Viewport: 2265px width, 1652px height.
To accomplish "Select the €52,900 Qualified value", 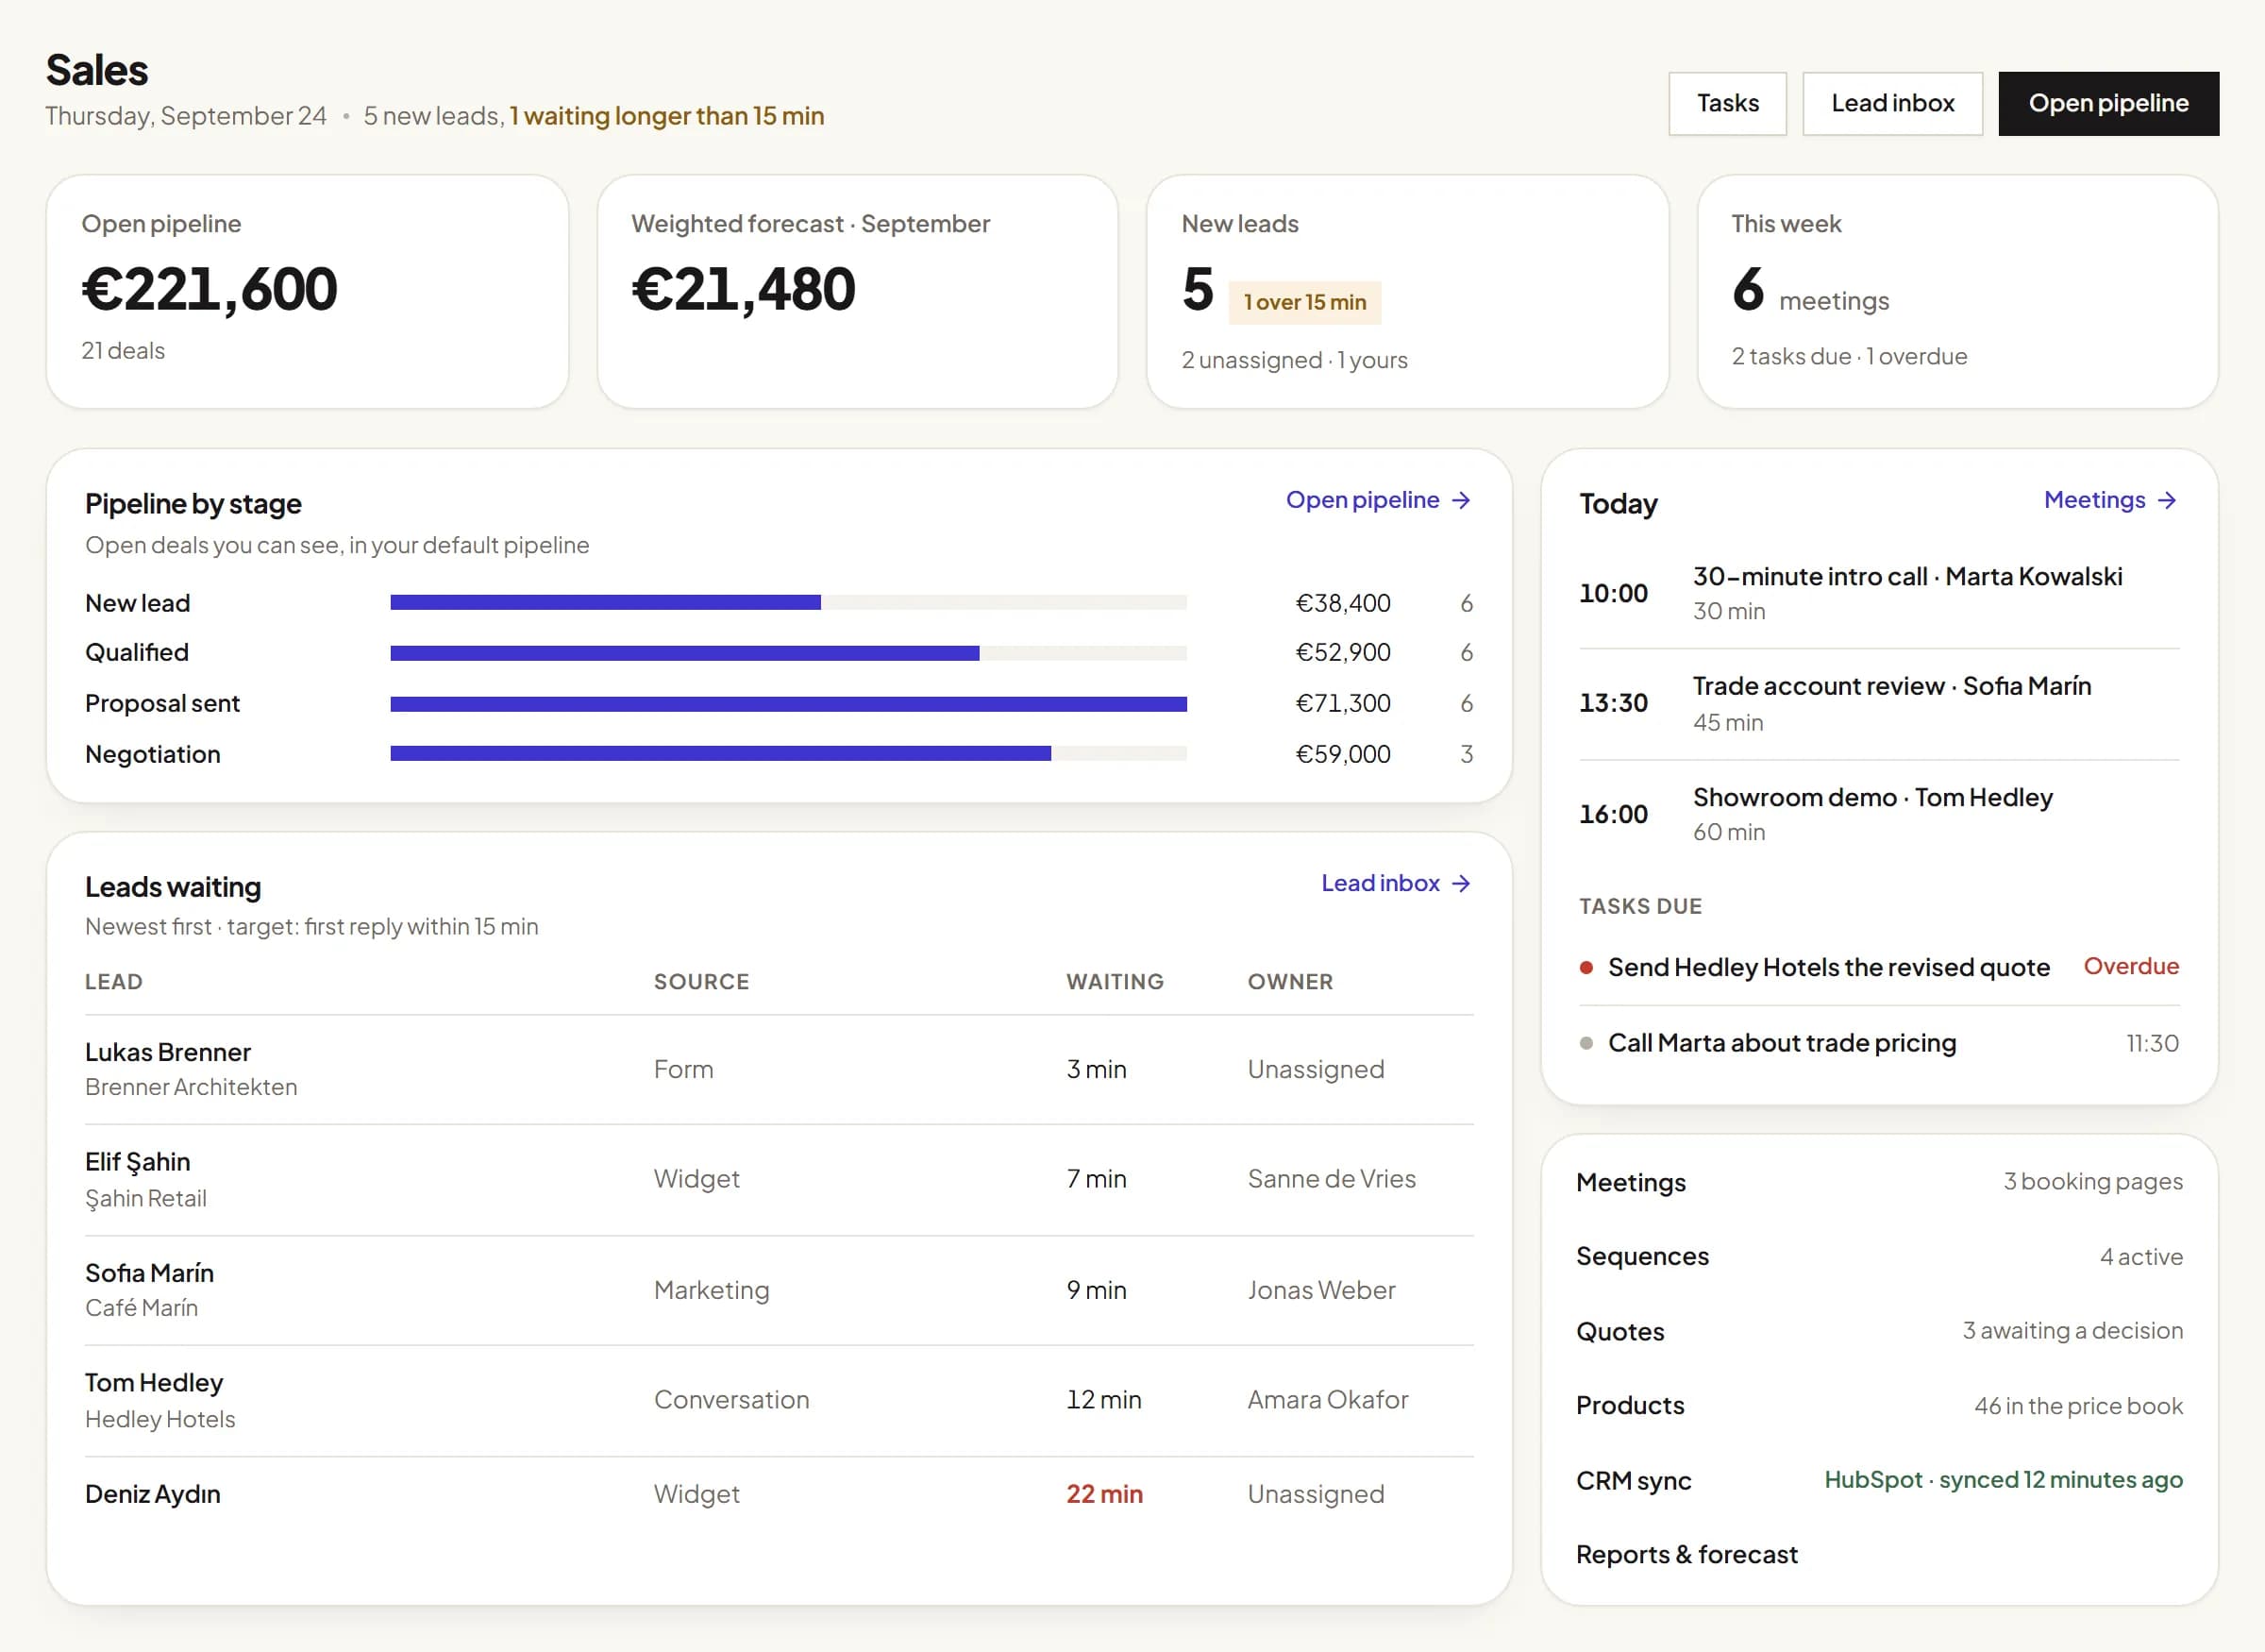I will [1341, 652].
